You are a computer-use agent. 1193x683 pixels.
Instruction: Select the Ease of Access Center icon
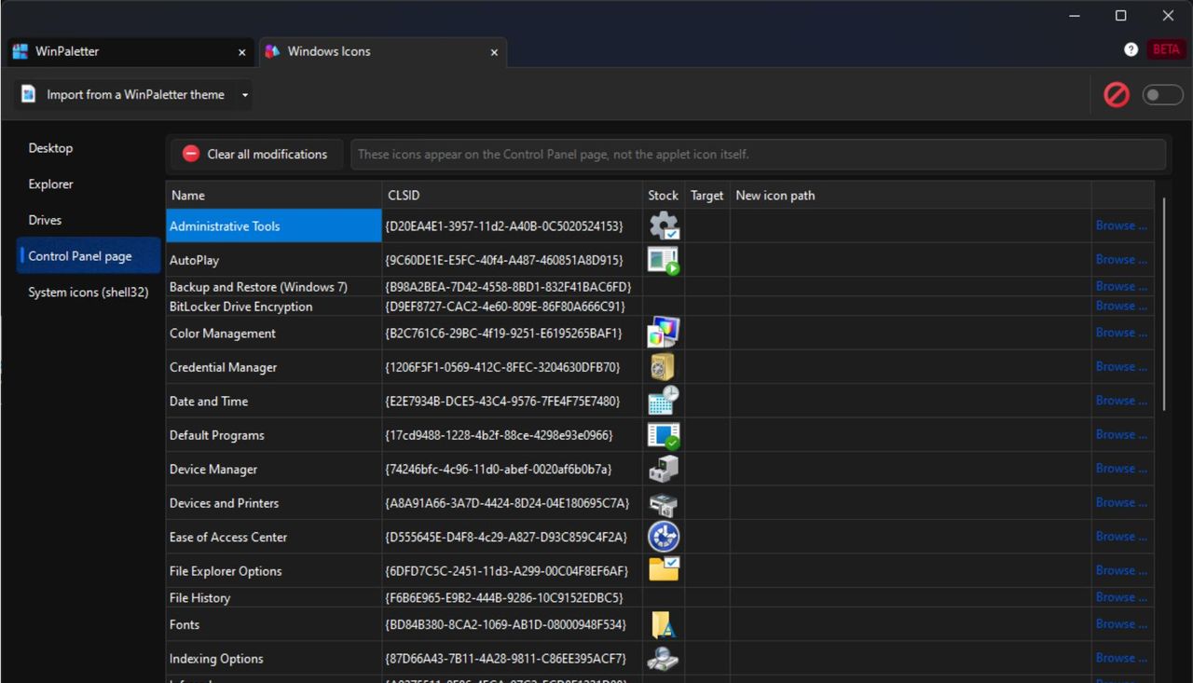pos(663,537)
